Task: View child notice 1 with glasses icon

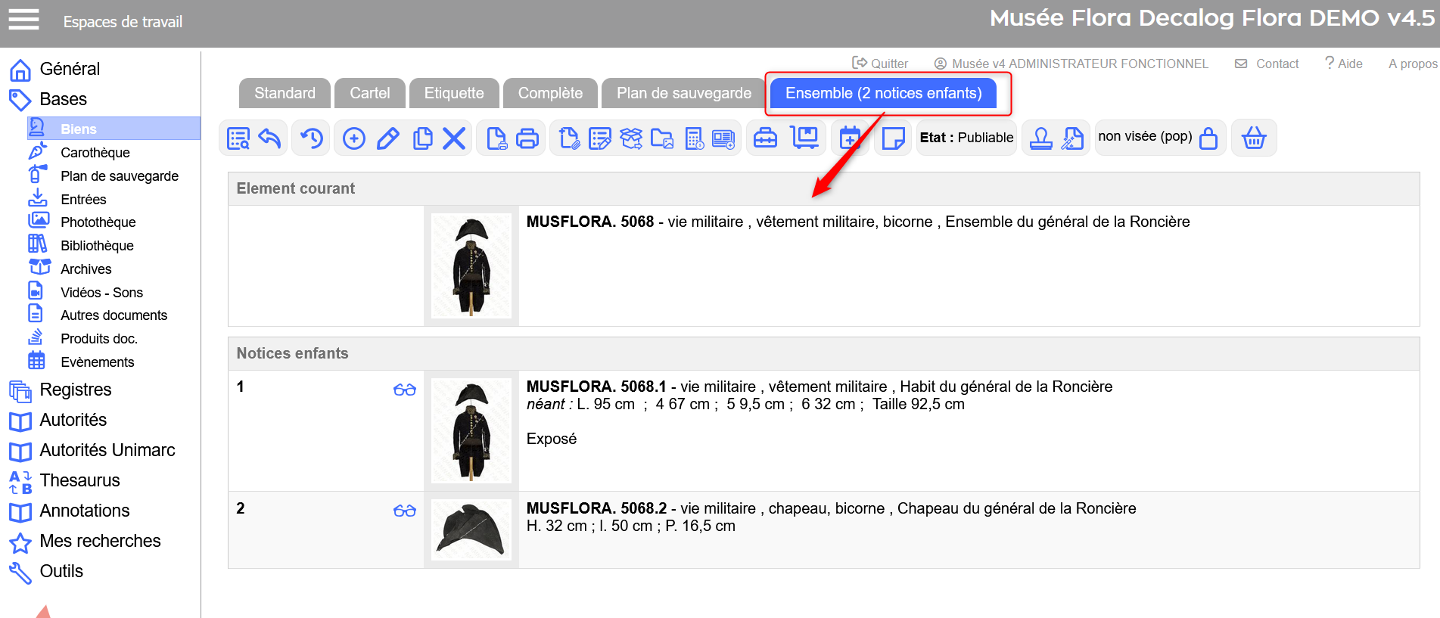Action: 405,390
